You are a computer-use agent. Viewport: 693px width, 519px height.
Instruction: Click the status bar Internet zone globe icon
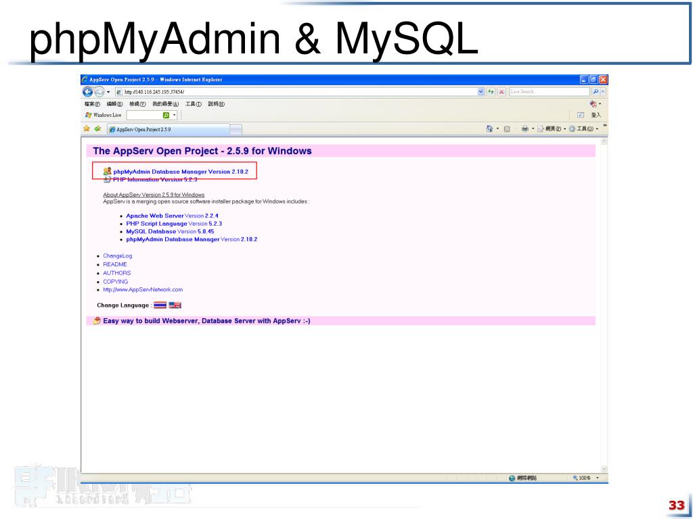[512, 478]
